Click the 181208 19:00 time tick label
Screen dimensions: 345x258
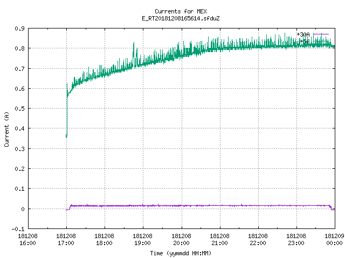(x=142, y=240)
